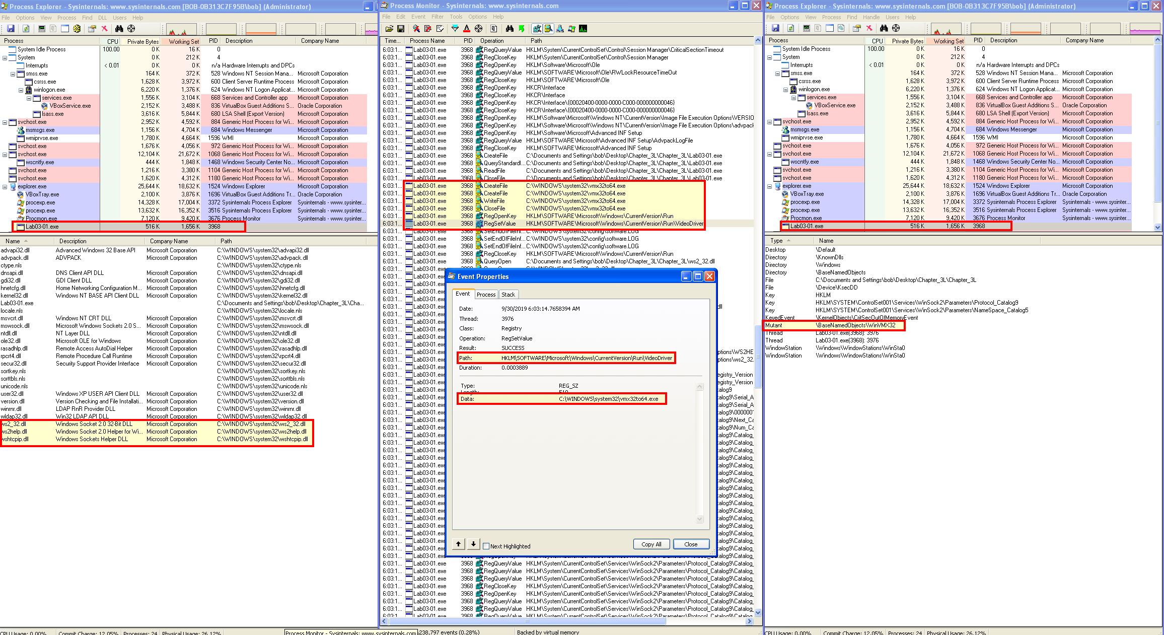
Task: Sort by Operation column header in Process Monitor
Action: tap(501, 41)
